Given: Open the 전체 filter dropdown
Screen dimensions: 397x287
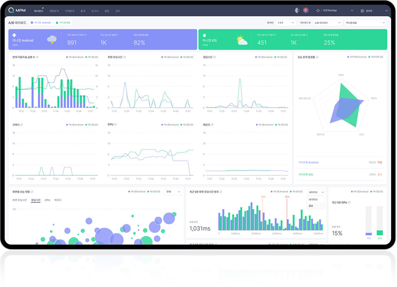Looking at the screenshot, I should (173, 192).
